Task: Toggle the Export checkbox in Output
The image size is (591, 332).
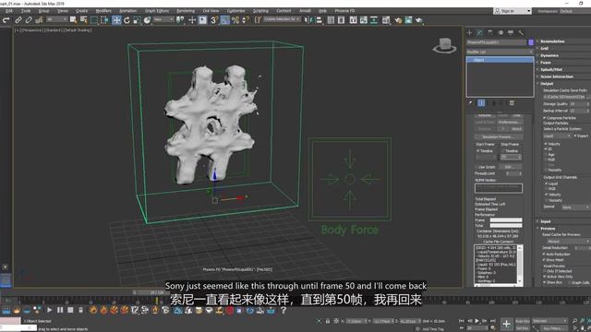Action: tap(575, 136)
